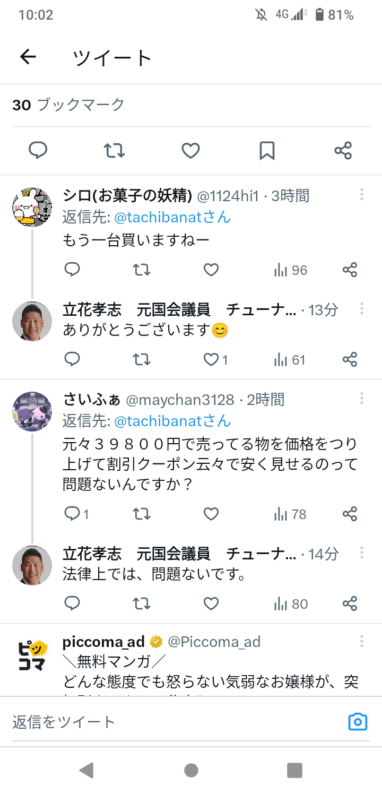
Task: Like さいふぁ's reply about 39800円
Action: 211,514
